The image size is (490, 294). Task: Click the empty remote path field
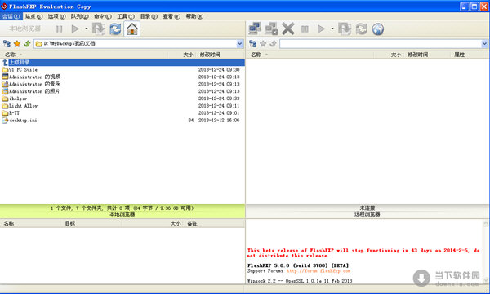point(381,44)
